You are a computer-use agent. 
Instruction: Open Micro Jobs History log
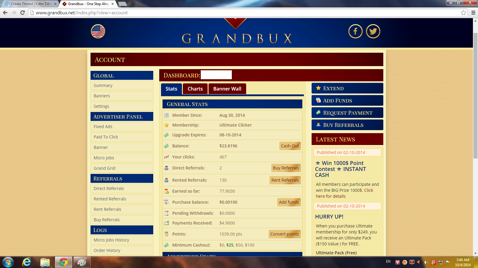[x=122, y=240]
